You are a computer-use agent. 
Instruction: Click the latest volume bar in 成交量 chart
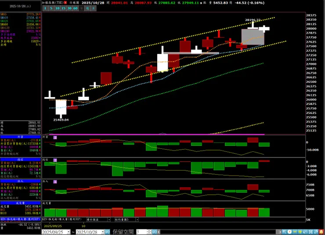264,212
